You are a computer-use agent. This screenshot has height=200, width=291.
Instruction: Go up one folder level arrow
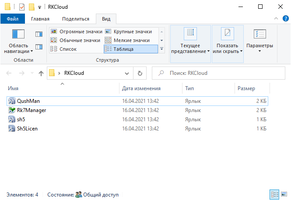coord(41,73)
